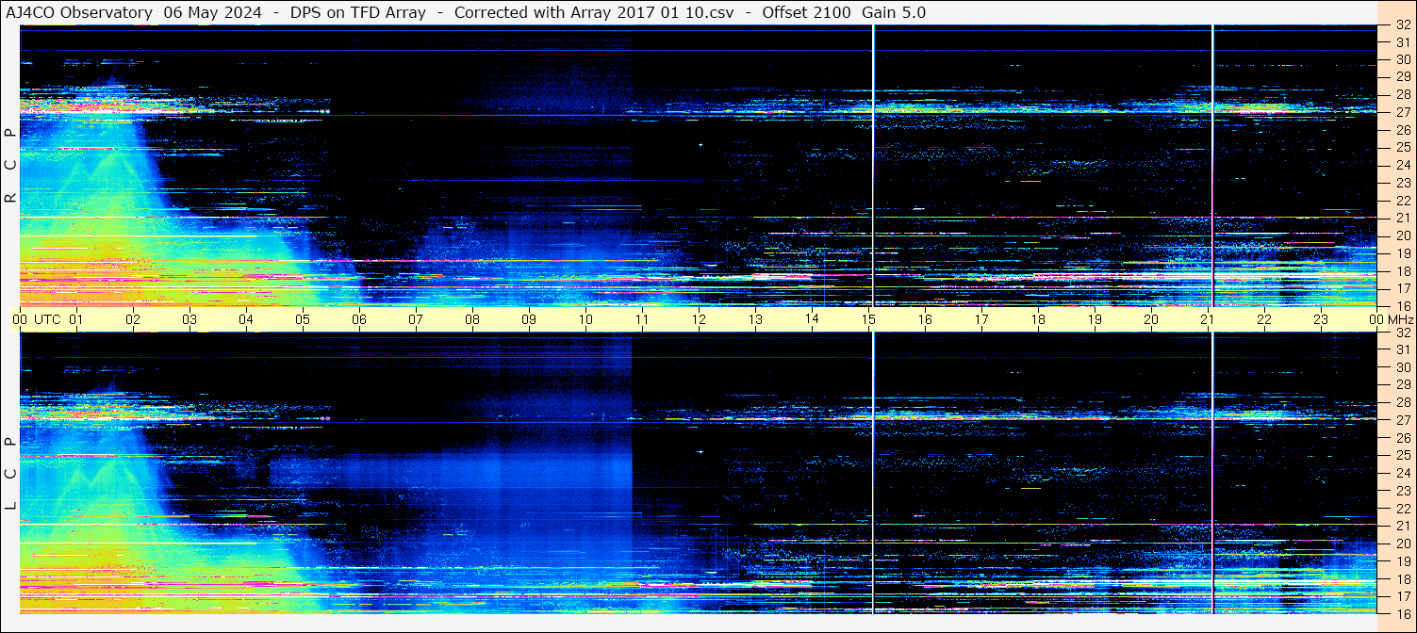Select hour "09" on the time axis

point(529,320)
